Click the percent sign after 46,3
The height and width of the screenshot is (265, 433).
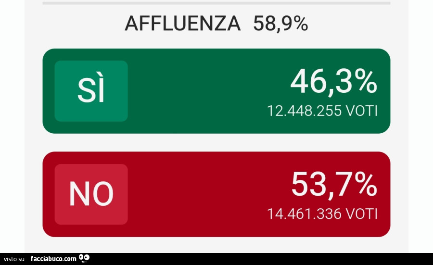pyautogui.click(x=366, y=82)
